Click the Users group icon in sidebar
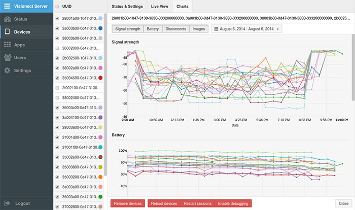 click(x=8, y=57)
